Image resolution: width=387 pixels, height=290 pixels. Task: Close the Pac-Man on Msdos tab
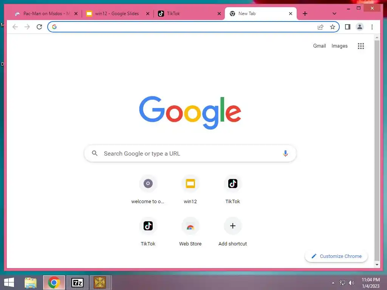[76, 14]
